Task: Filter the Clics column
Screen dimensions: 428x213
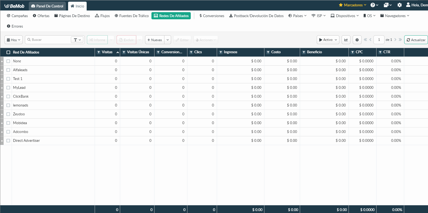Action: (191, 52)
